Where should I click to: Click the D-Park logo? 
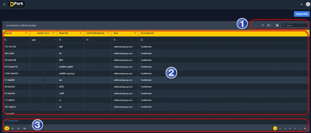coord(17,4)
